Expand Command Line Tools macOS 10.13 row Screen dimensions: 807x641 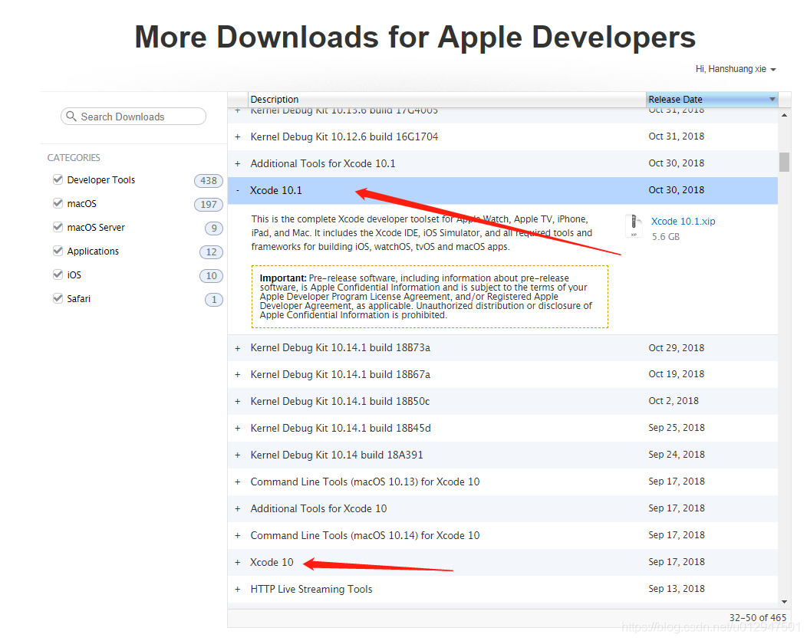[x=237, y=482]
